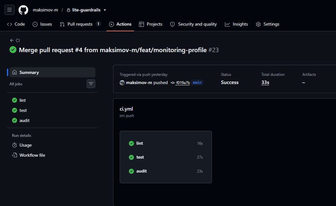This screenshot has width=336, height=206.
Task: Click the stopwatch icon beside Usage
Action: 15,145
